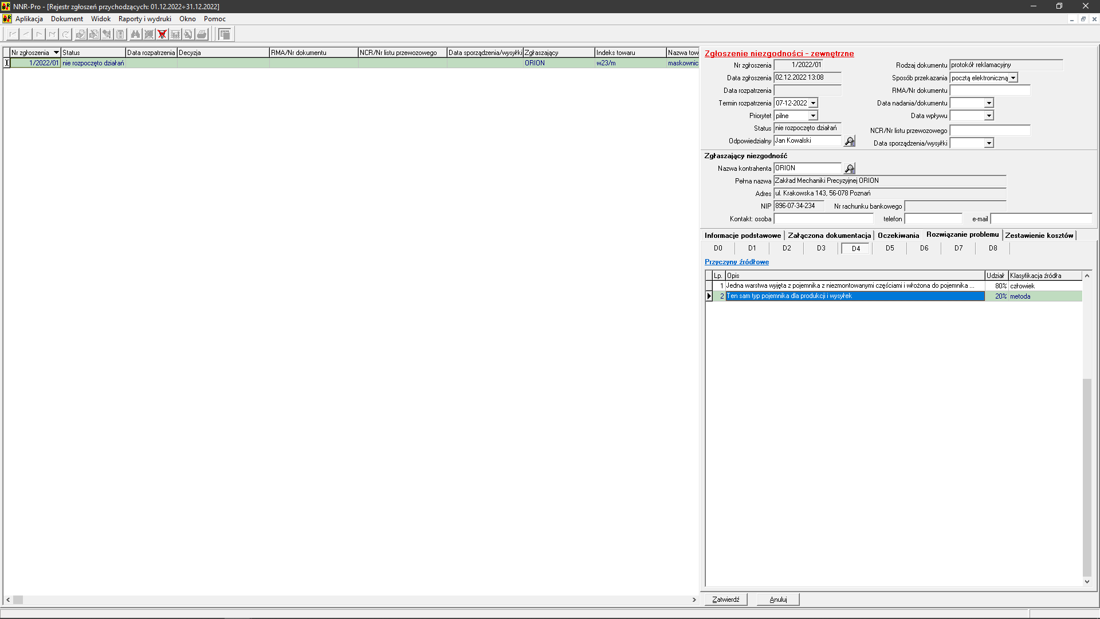Screen dimensions: 1100x619
Task: Click the refresh arrow toolbar icon
Action: [66, 34]
